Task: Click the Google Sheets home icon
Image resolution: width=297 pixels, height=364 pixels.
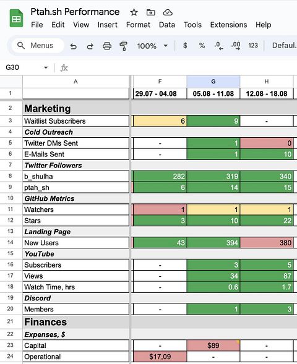Action: [16, 18]
